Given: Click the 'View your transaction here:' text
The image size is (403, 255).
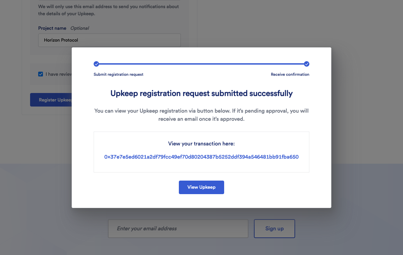Looking at the screenshot, I should coord(201,144).
